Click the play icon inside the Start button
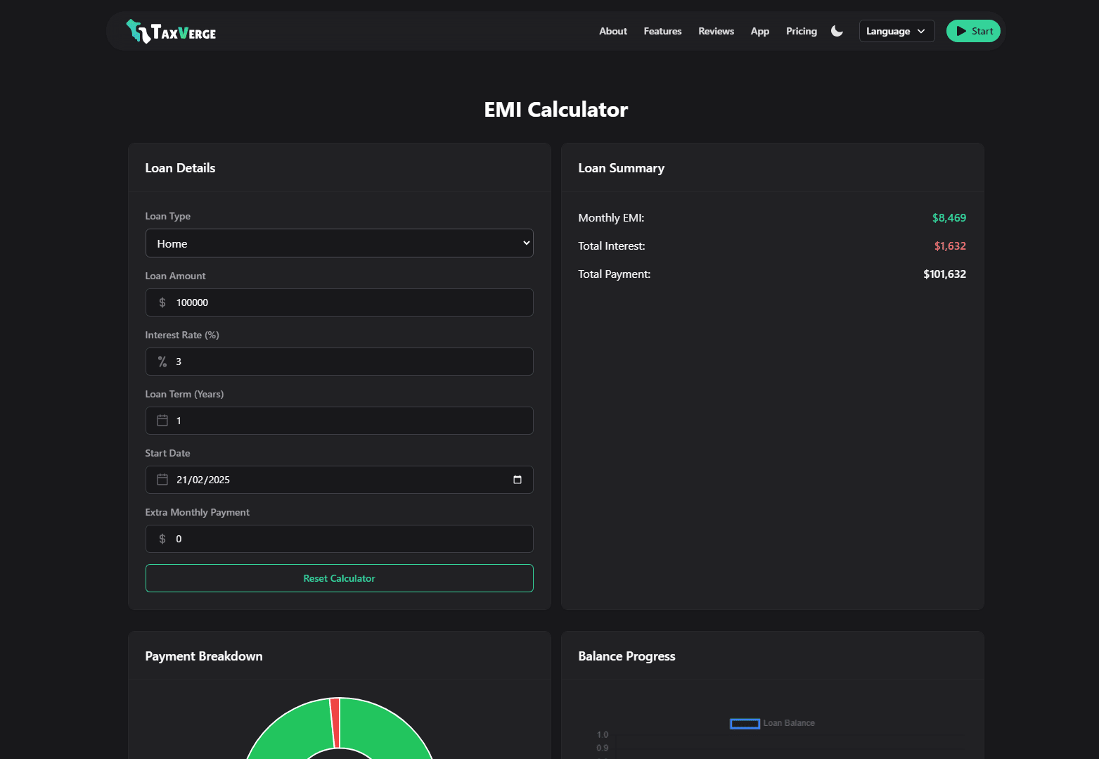The image size is (1099, 759). pos(958,31)
